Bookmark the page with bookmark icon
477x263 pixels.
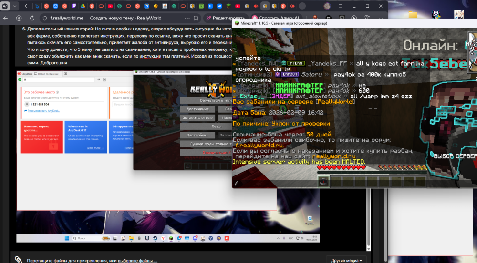(196, 18)
